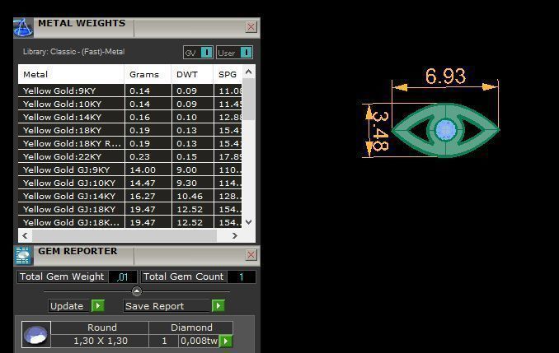The image size is (559, 353).
Task: Click the Gem Reporter panel icon
Action: 23,256
